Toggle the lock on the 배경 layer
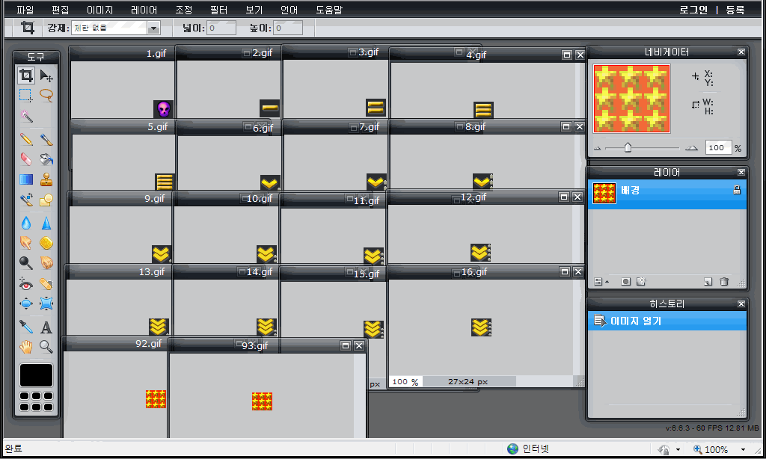Image resolution: width=766 pixels, height=459 pixels. (x=736, y=191)
